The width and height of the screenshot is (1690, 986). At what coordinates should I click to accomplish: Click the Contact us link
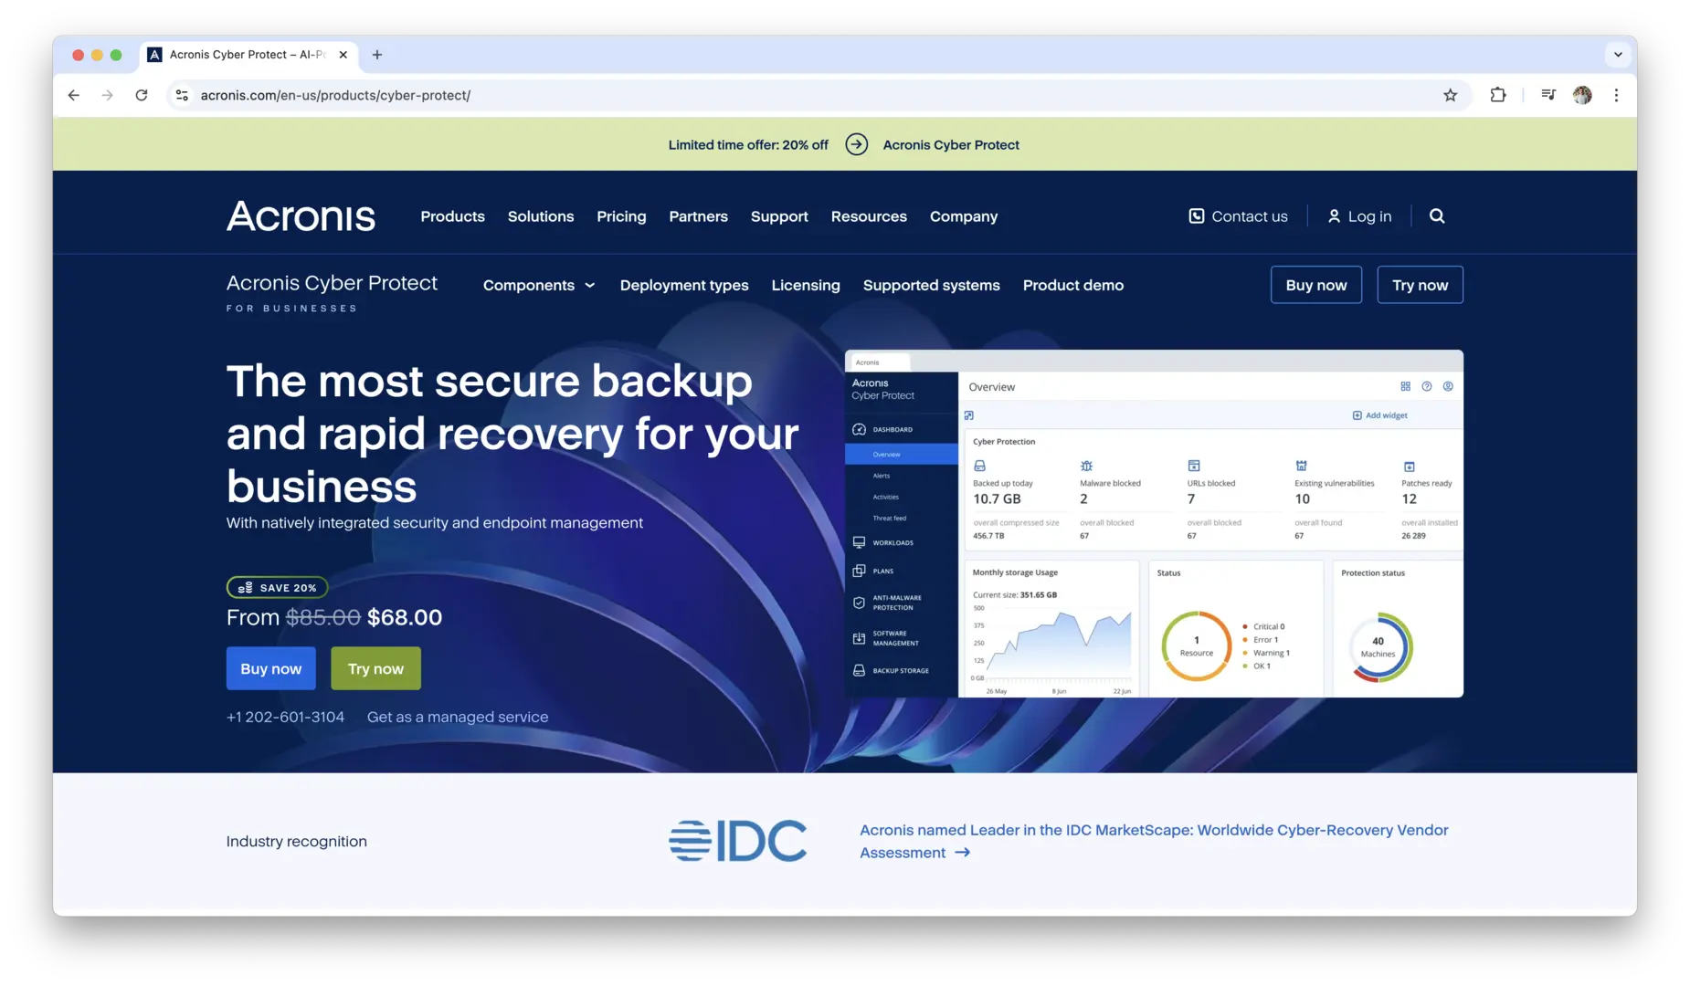pyautogui.click(x=1238, y=216)
